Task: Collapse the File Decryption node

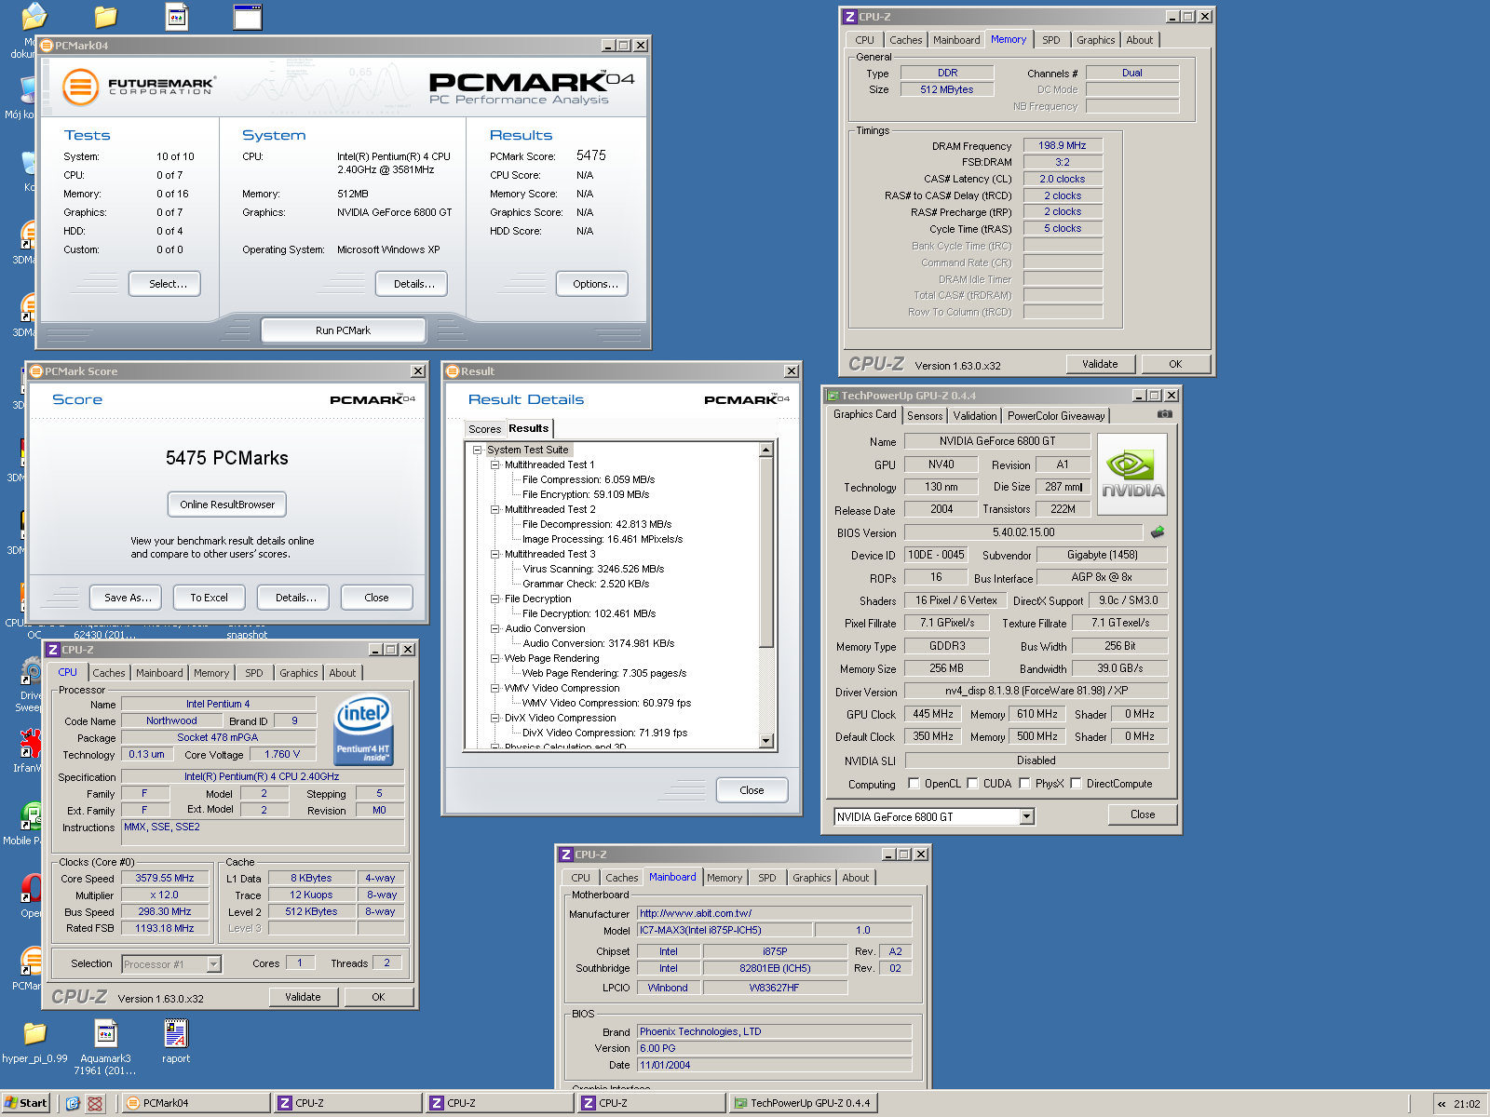Action: 495,599
